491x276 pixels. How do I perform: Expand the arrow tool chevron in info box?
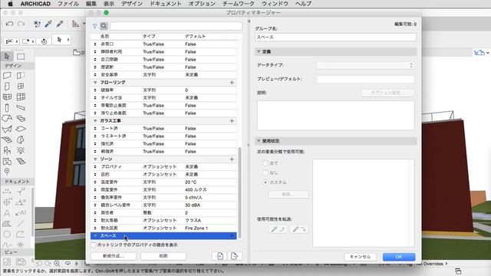pos(68,40)
